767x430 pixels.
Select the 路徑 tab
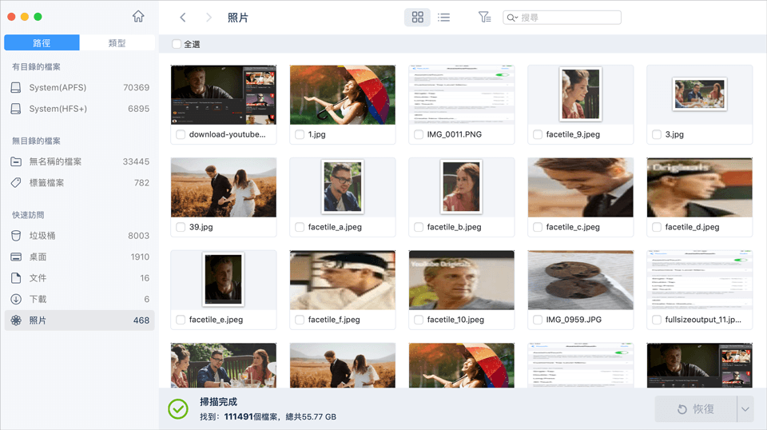42,43
